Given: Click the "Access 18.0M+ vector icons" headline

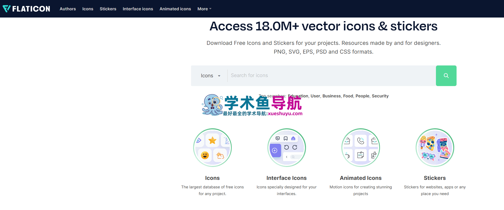Looking at the screenshot, I should pyautogui.click(x=324, y=26).
